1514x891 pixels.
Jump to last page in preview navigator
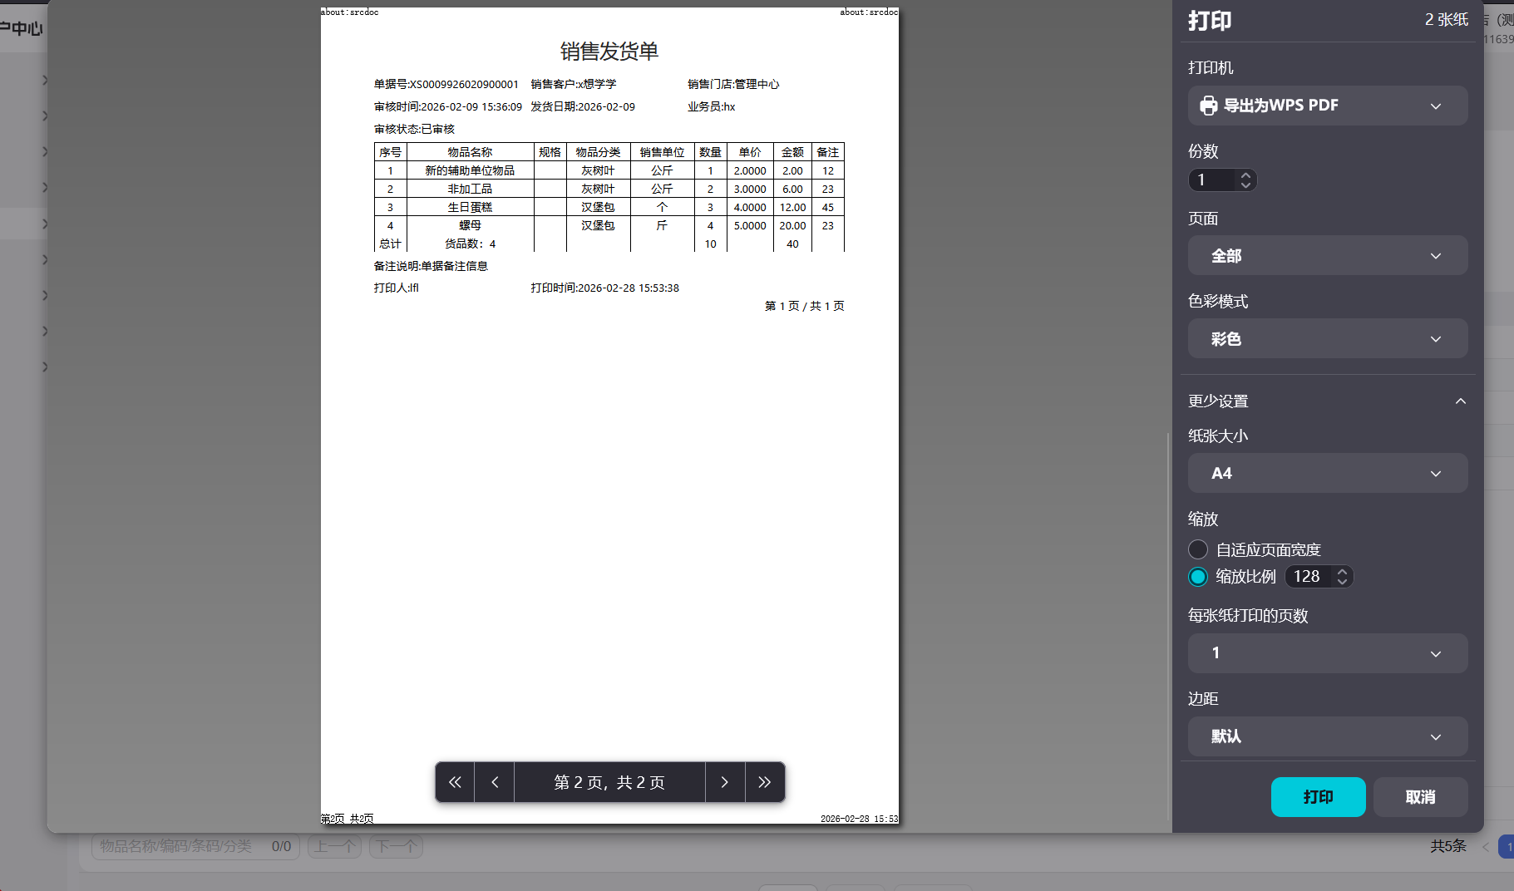[765, 782]
